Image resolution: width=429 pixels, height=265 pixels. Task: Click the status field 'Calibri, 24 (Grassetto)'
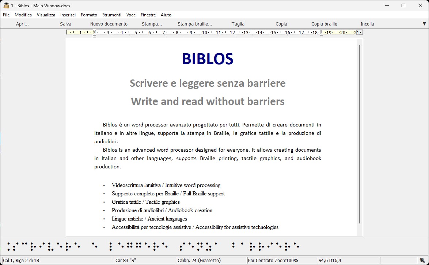click(x=212, y=260)
